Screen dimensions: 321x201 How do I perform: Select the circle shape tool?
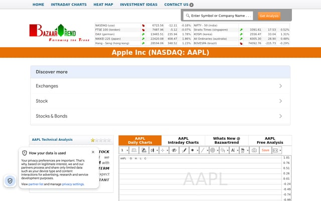click(x=213, y=150)
